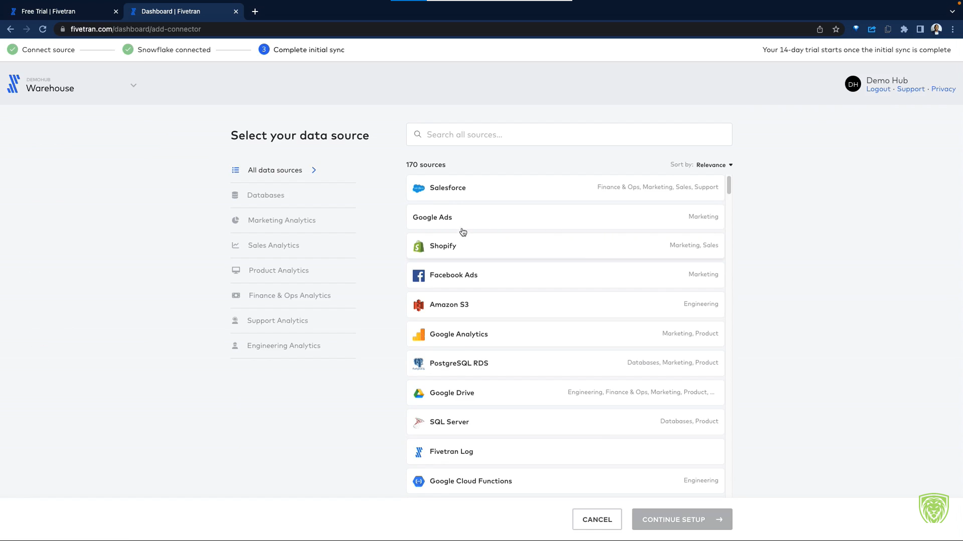Click the Marketing Analytics pie icon
The height and width of the screenshot is (541, 963).
[235, 220]
